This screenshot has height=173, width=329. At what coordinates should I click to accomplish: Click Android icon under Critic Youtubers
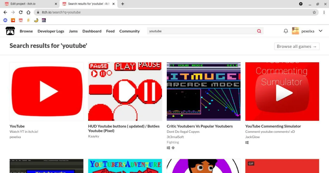[173, 148]
